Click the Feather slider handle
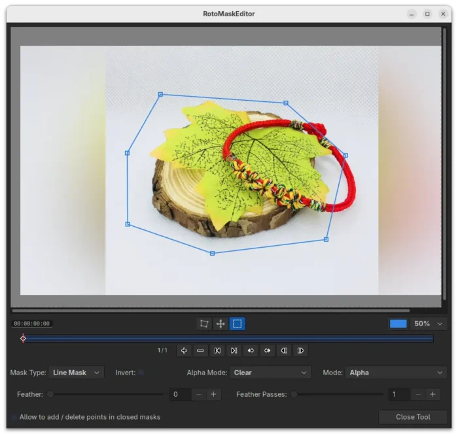The height and width of the screenshot is (436, 458). coord(50,394)
